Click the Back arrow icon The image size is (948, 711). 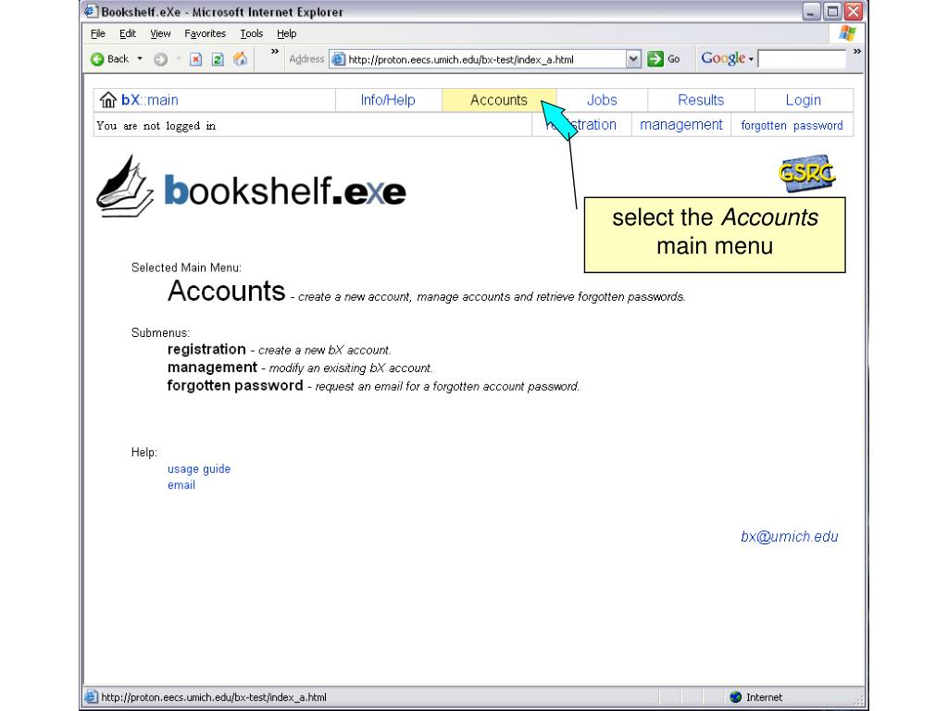[x=96, y=59]
